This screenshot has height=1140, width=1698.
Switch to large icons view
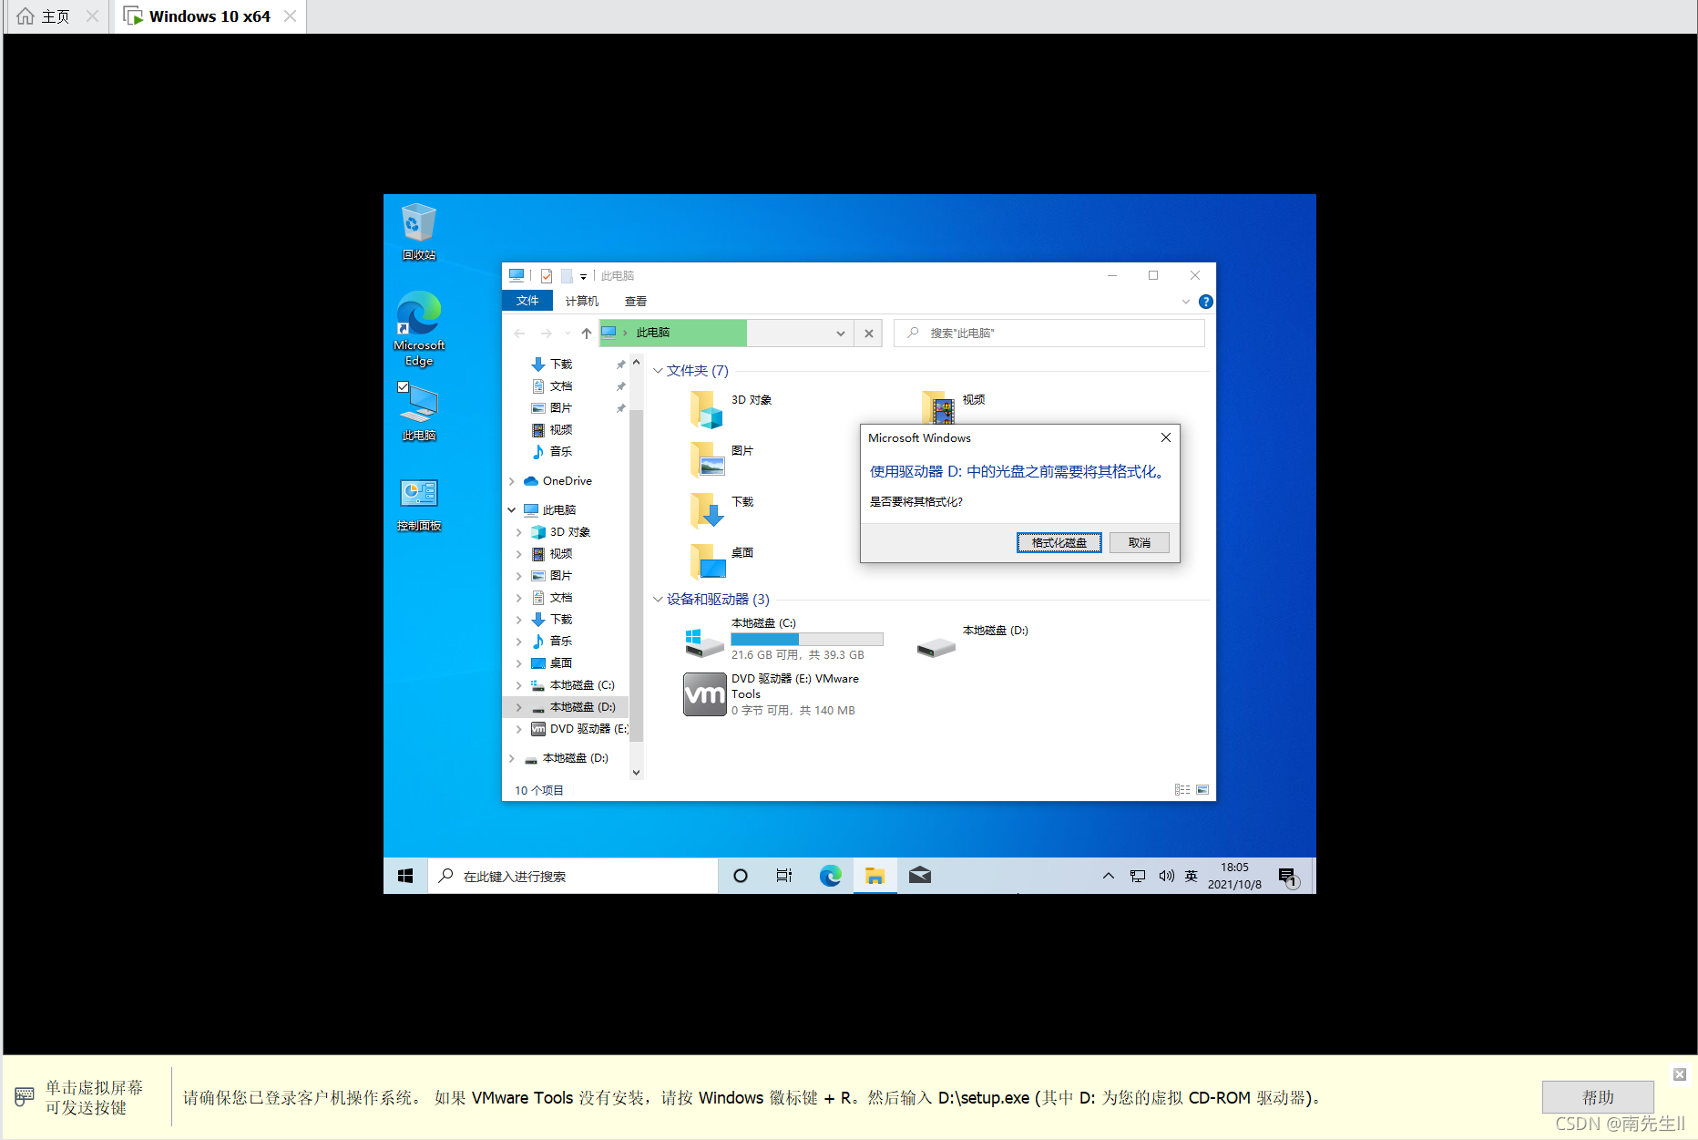(x=1202, y=790)
